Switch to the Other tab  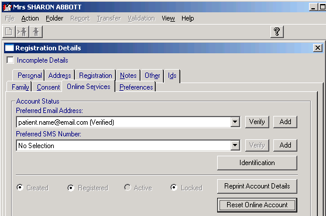coord(152,76)
